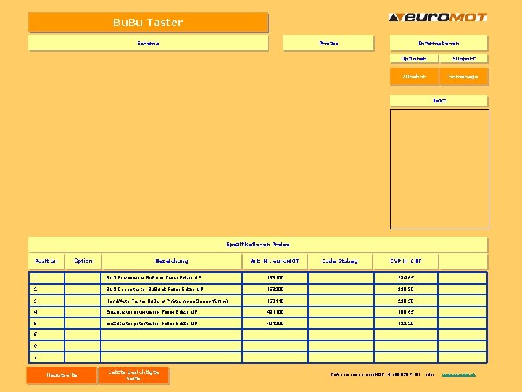Click the price cell 122.20
522x392 pixels.
click(406, 323)
